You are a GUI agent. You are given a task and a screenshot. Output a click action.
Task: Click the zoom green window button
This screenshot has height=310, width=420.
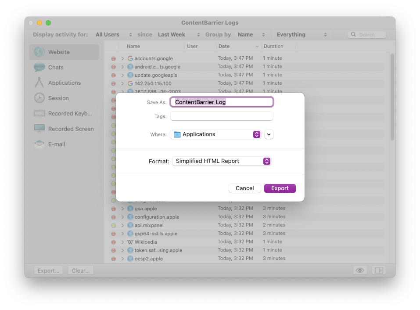(48, 23)
